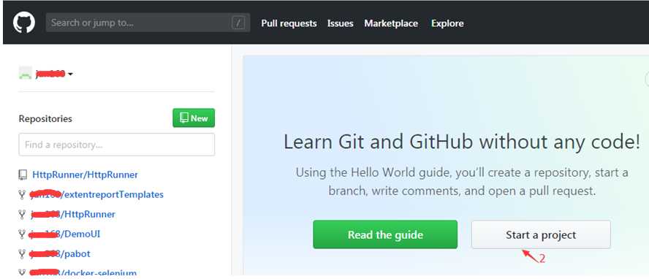The image size is (649, 279).
Task: Click the fork icon beside extentreportTemplates
Action: click(x=23, y=195)
